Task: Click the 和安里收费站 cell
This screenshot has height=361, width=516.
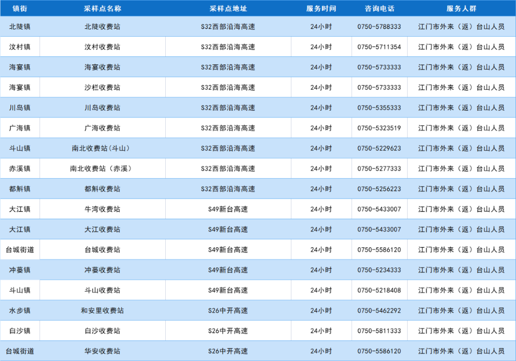Action: [x=102, y=311]
